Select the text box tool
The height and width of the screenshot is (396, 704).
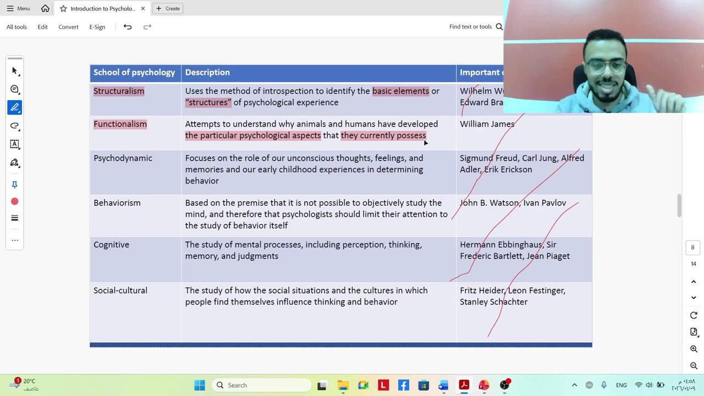point(15,144)
